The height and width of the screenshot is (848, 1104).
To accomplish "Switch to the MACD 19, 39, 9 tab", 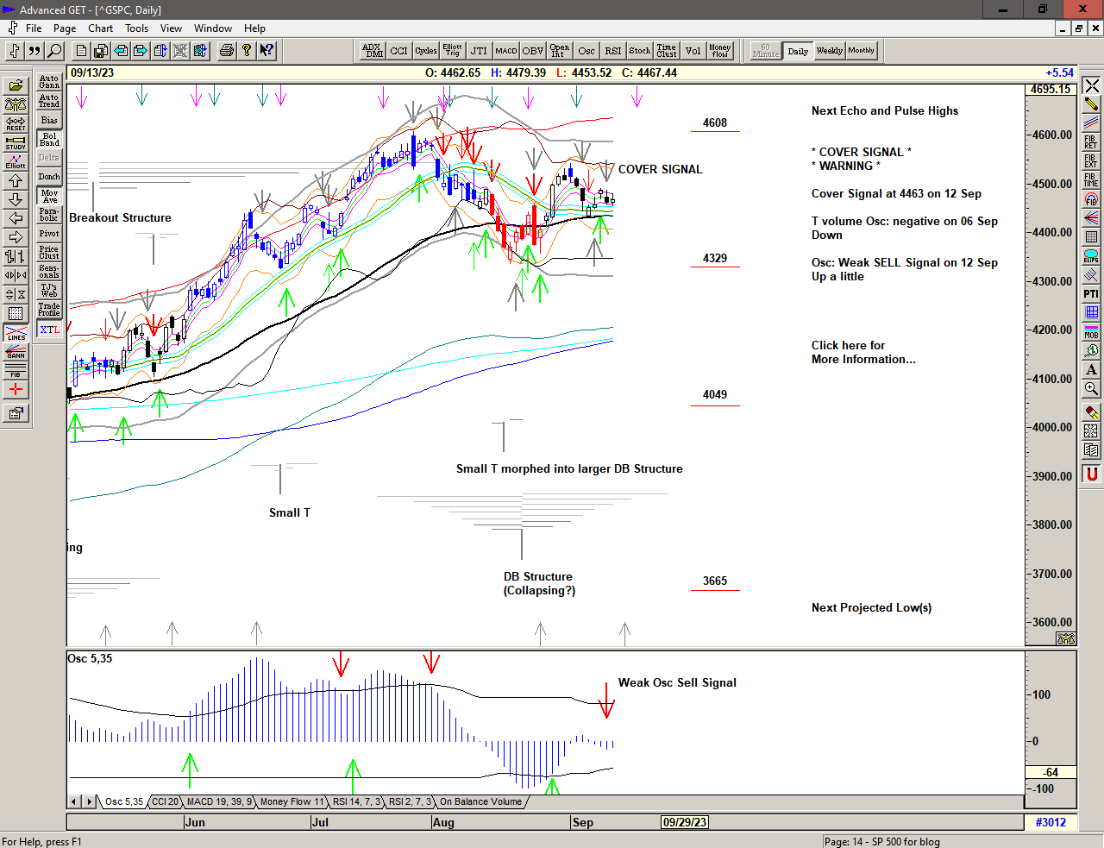I will point(219,802).
